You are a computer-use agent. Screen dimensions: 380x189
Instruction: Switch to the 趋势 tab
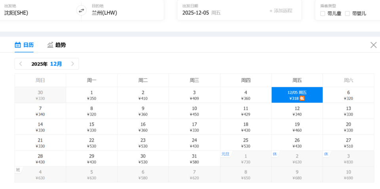60,45
